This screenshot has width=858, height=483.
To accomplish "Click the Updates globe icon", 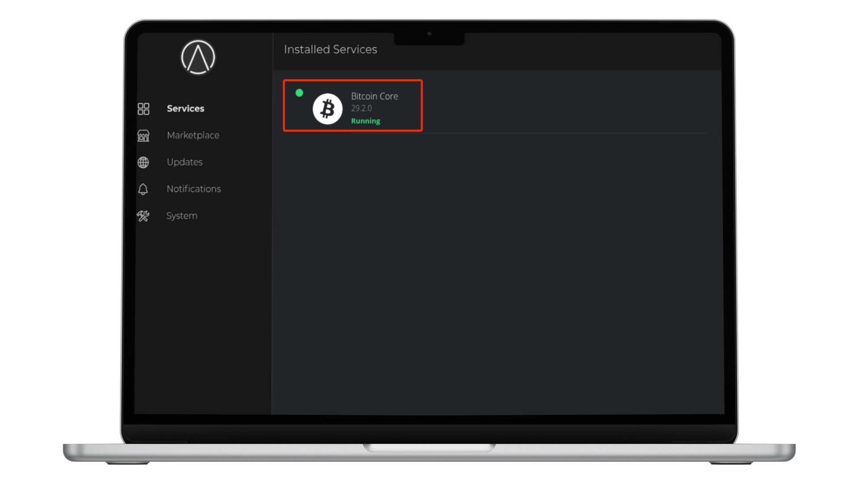I will (143, 162).
